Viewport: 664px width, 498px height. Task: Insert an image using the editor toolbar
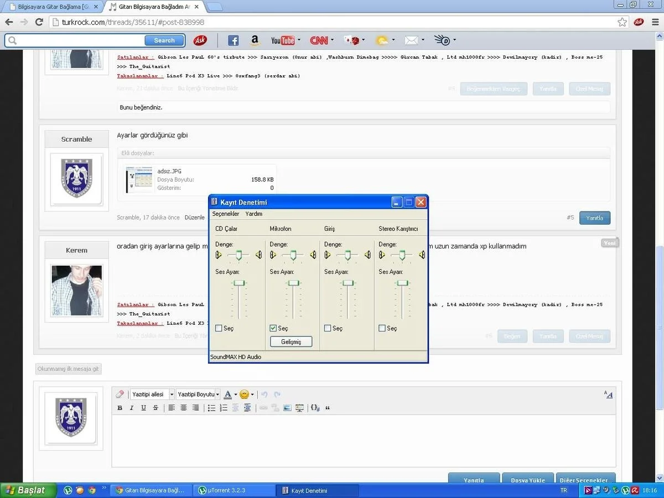click(x=287, y=408)
